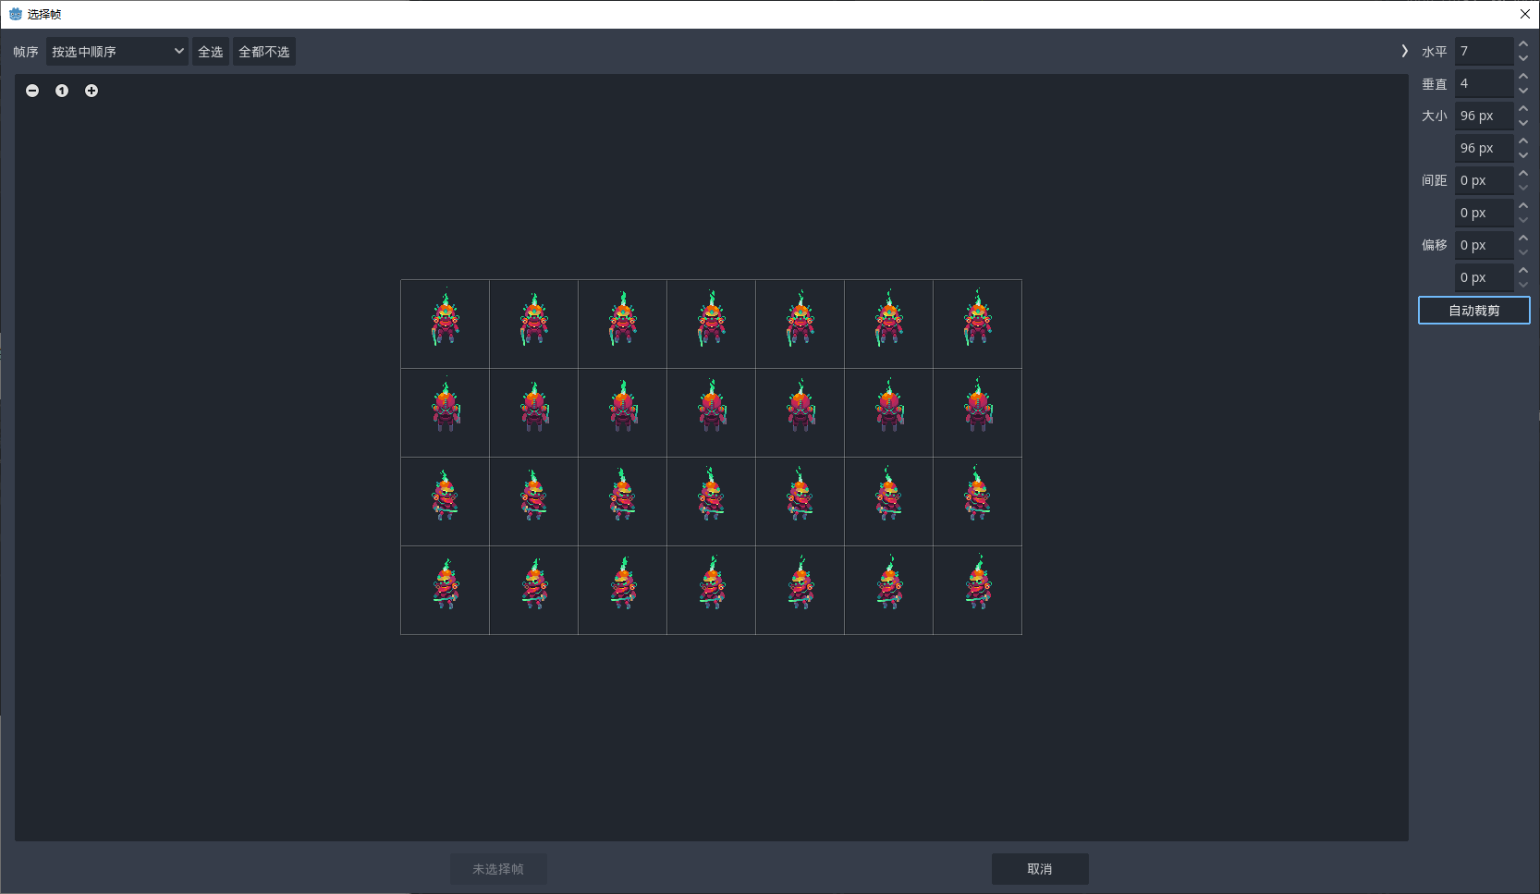
Task: Select the fourth frame in row four
Action: [712, 591]
